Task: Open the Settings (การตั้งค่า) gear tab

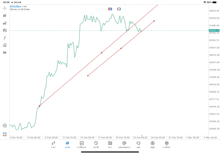Action: 167,145
